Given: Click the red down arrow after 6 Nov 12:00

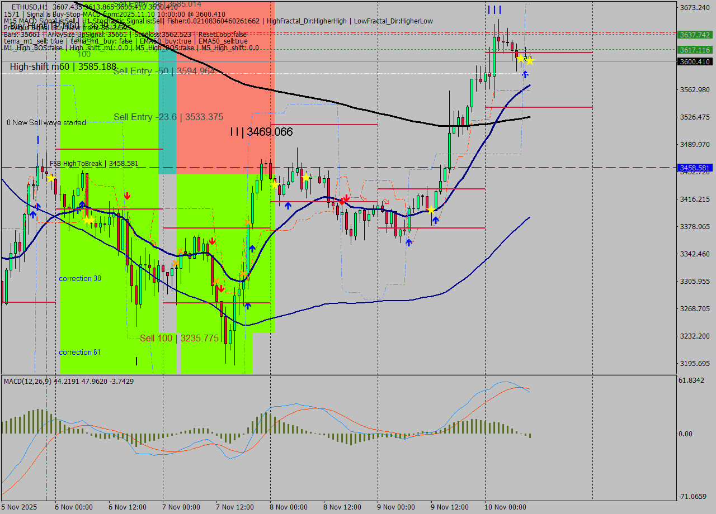Looking at the screenshot, I should click(x=128, y=196).
